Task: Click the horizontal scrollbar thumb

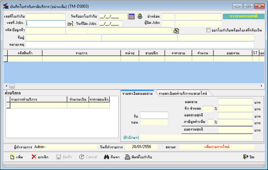Action: 12,86
